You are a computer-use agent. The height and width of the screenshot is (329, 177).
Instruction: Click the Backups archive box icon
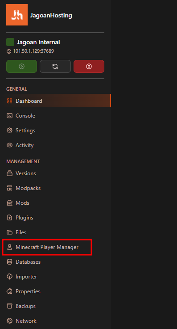10,306
